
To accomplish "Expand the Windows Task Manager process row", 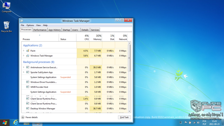I will point(24,56).
